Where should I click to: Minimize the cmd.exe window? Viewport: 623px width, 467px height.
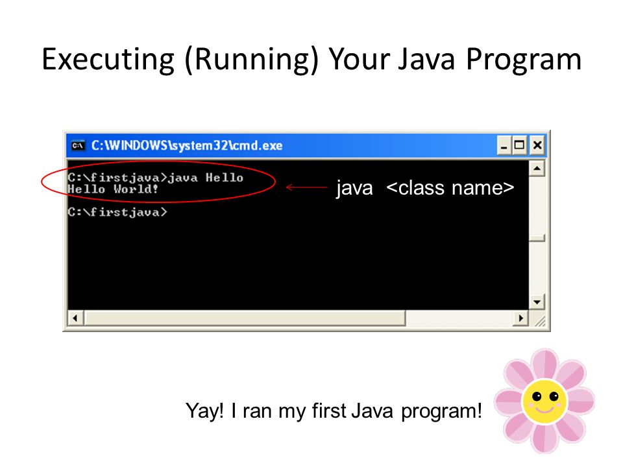(504, 145)
